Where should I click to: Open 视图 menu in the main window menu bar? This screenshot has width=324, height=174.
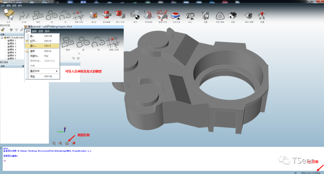point(14,6)
